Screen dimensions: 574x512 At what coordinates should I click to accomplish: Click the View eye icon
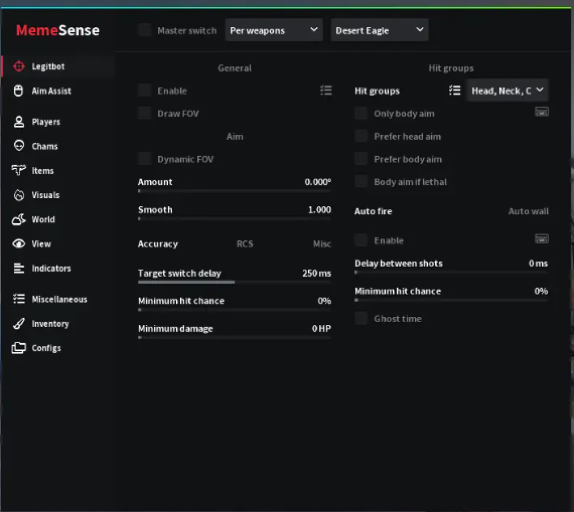(x=19, y=244)
